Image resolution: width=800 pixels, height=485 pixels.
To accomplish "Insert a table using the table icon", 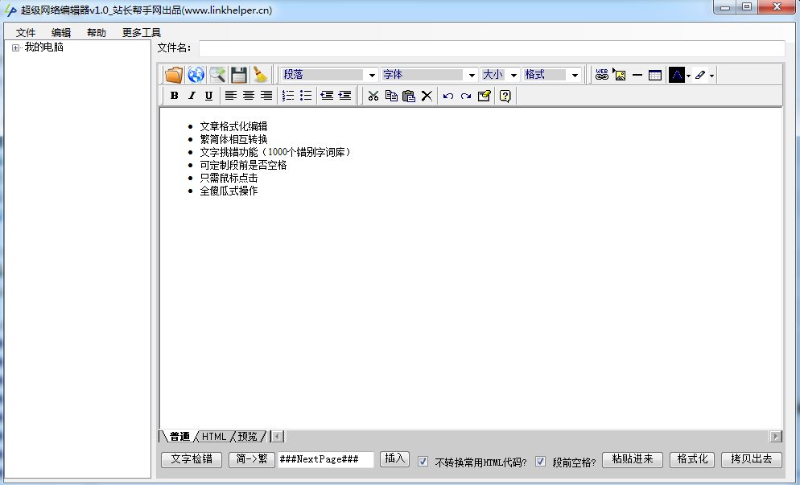I will click(654, 75).
